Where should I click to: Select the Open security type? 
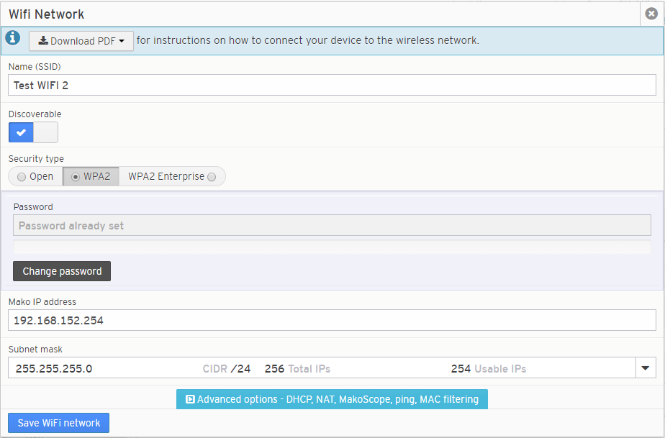pyautogui.click(x=35, y=176)
